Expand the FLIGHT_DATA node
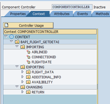110x104 pixels. point(23,72)
